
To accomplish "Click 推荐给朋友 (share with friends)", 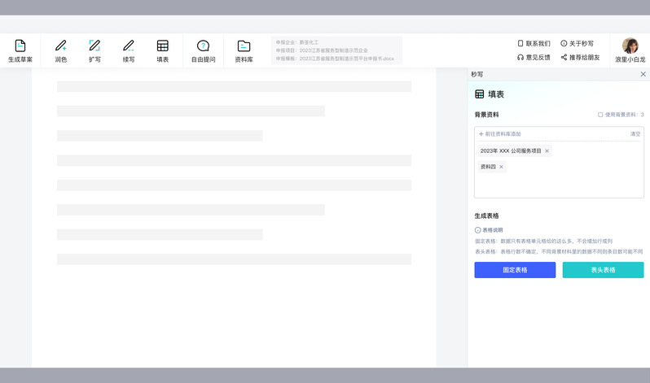I will (x=580, y=58).
